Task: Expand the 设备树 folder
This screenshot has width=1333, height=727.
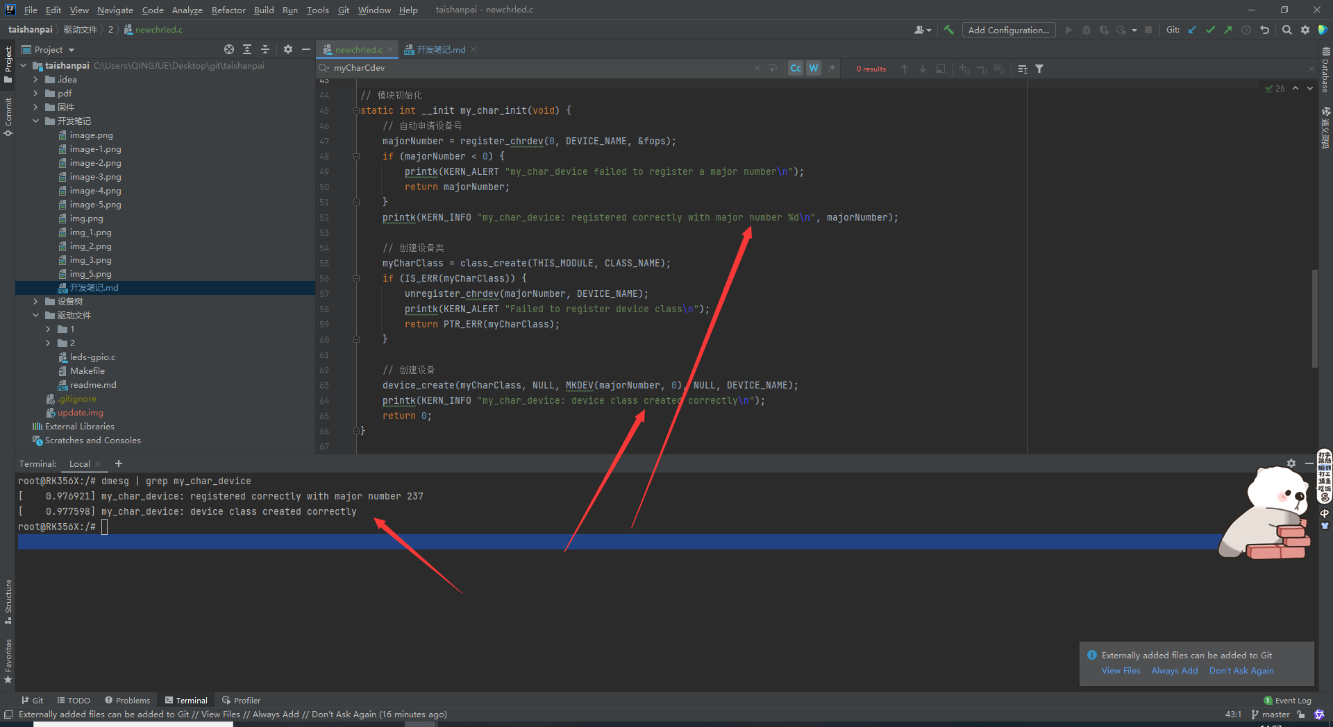Action: tap(36, 301)
